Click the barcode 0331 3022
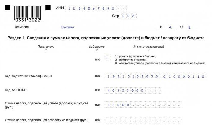 (27, 14)
